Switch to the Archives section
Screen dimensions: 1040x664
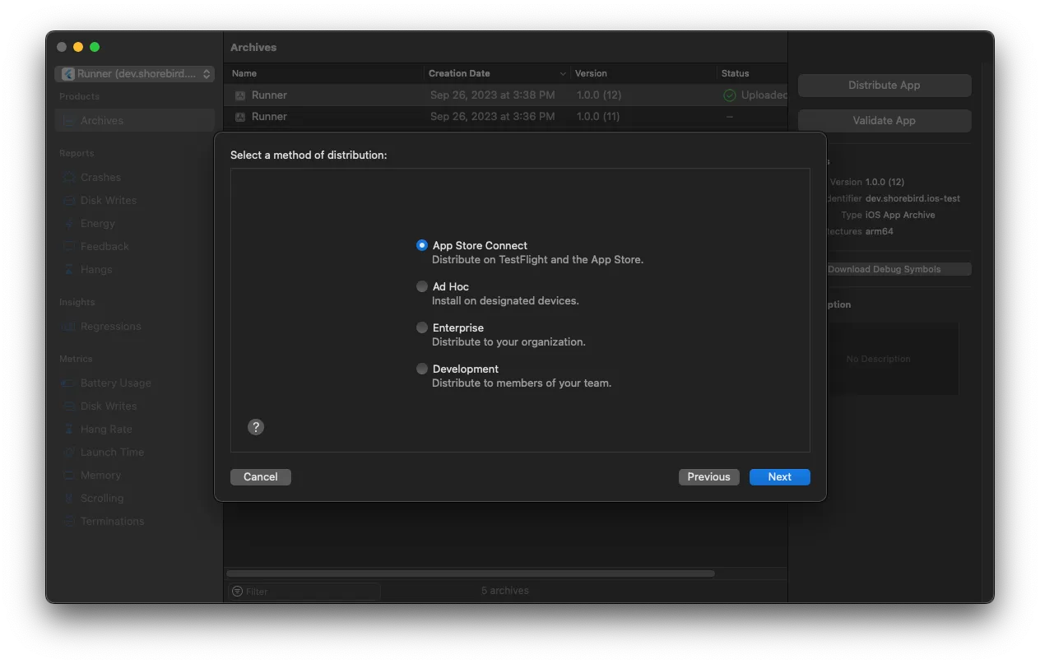tap(100, 120)
